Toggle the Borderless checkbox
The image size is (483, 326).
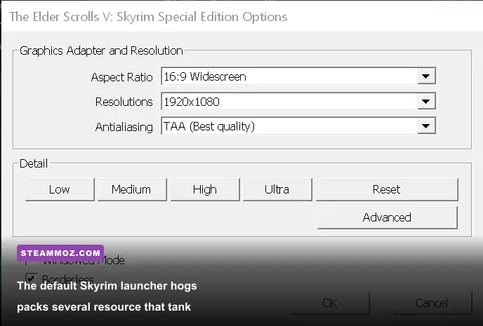[32, 278]
